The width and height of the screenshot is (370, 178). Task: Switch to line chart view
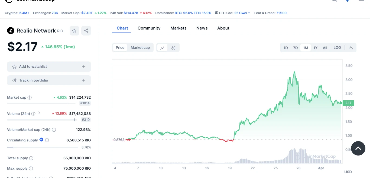coord(162,48)
